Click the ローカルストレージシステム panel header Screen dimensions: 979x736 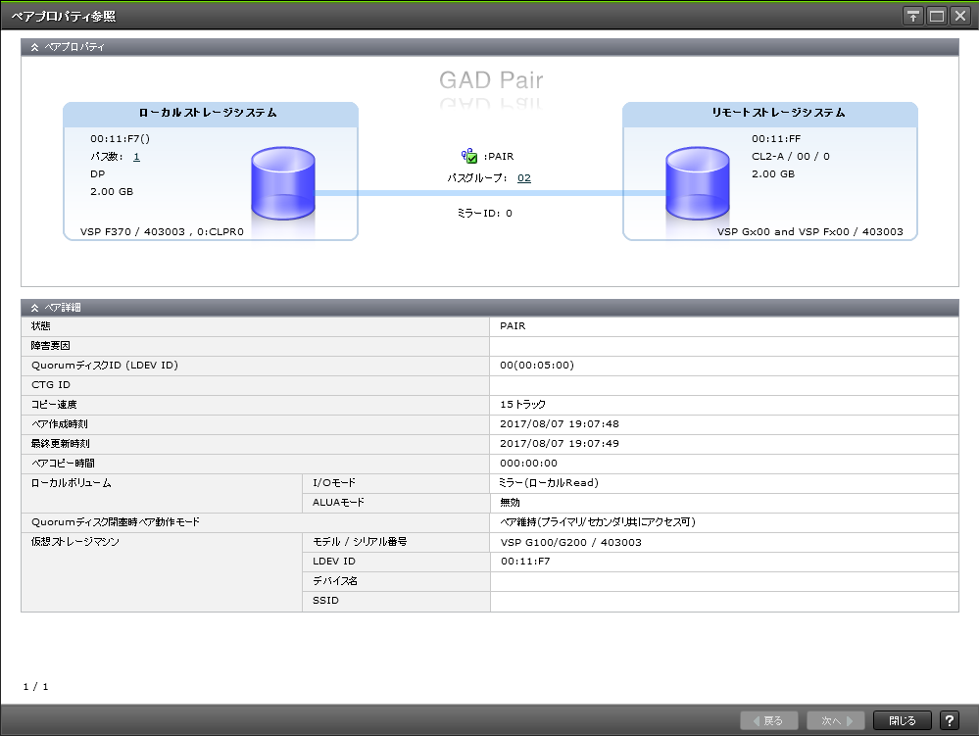[210, 113]
